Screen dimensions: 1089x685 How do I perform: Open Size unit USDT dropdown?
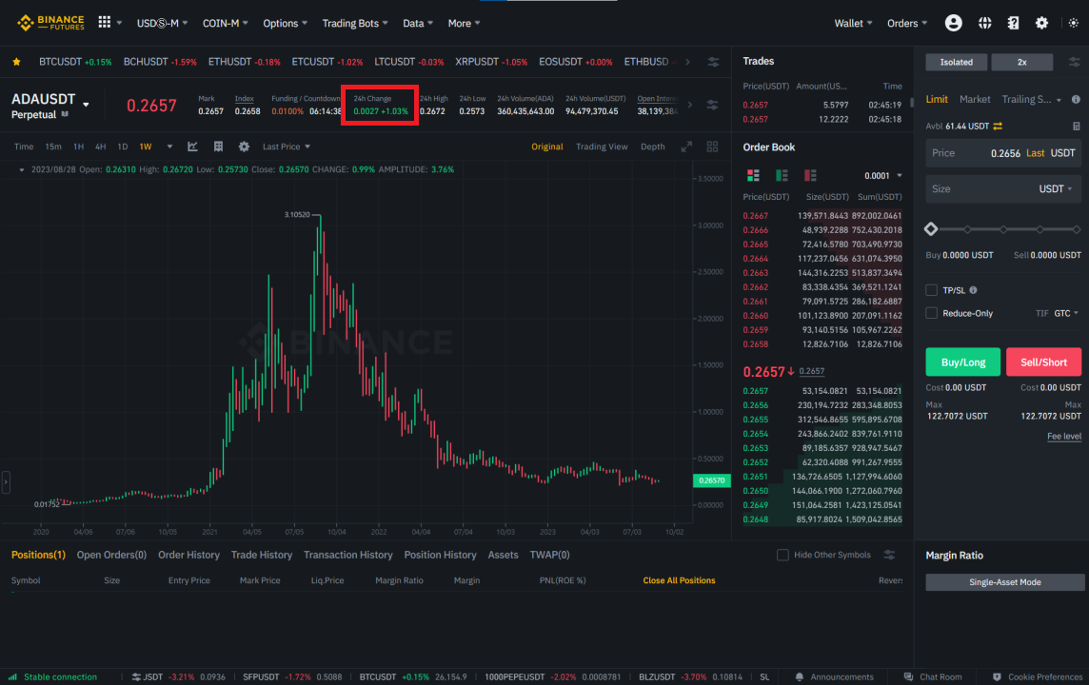[1055, 188]
